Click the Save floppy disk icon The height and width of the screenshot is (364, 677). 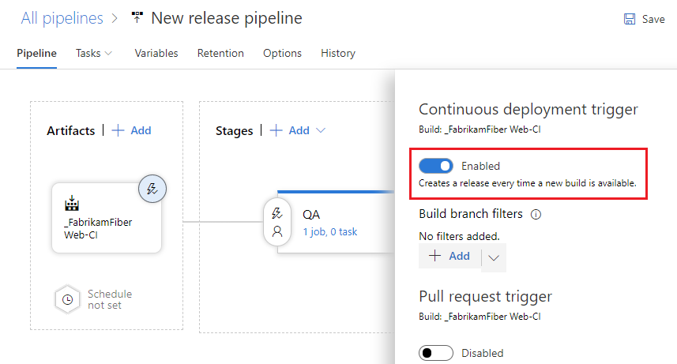pos(630,19)
